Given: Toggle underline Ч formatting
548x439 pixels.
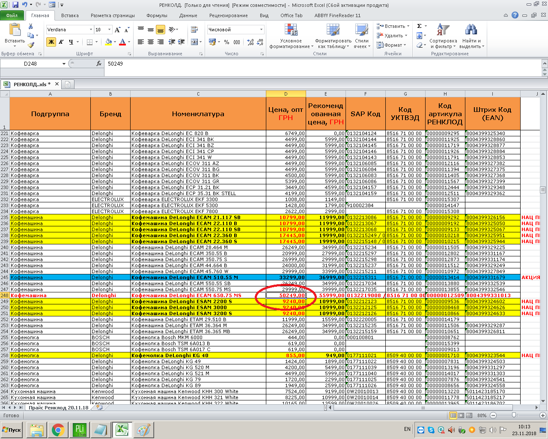Looking at the screenshot, I should [71, 42].
